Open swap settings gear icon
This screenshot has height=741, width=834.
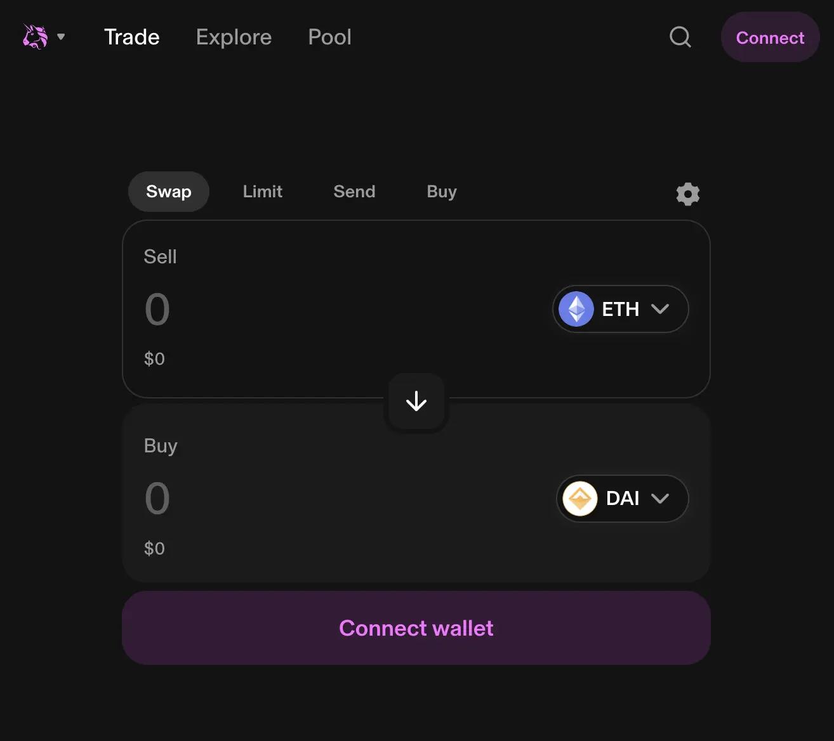pos(688,194)
